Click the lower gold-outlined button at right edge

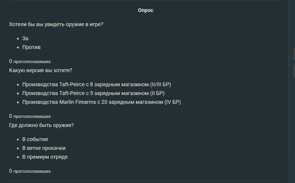point(294,71)
